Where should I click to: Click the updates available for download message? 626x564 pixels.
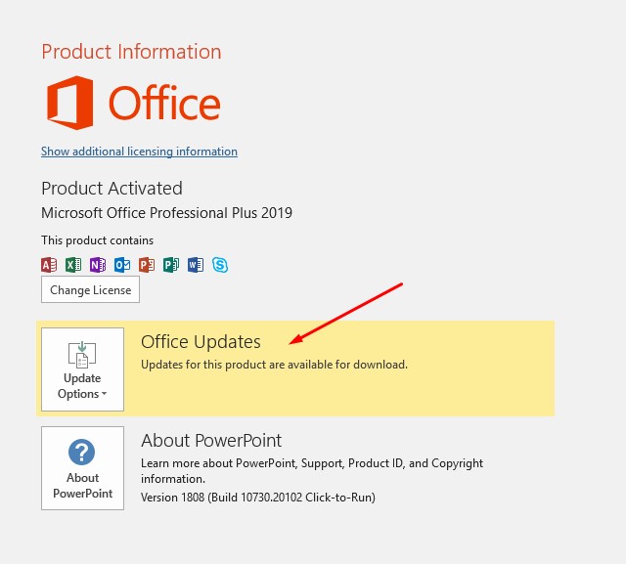tap(274, 365)
